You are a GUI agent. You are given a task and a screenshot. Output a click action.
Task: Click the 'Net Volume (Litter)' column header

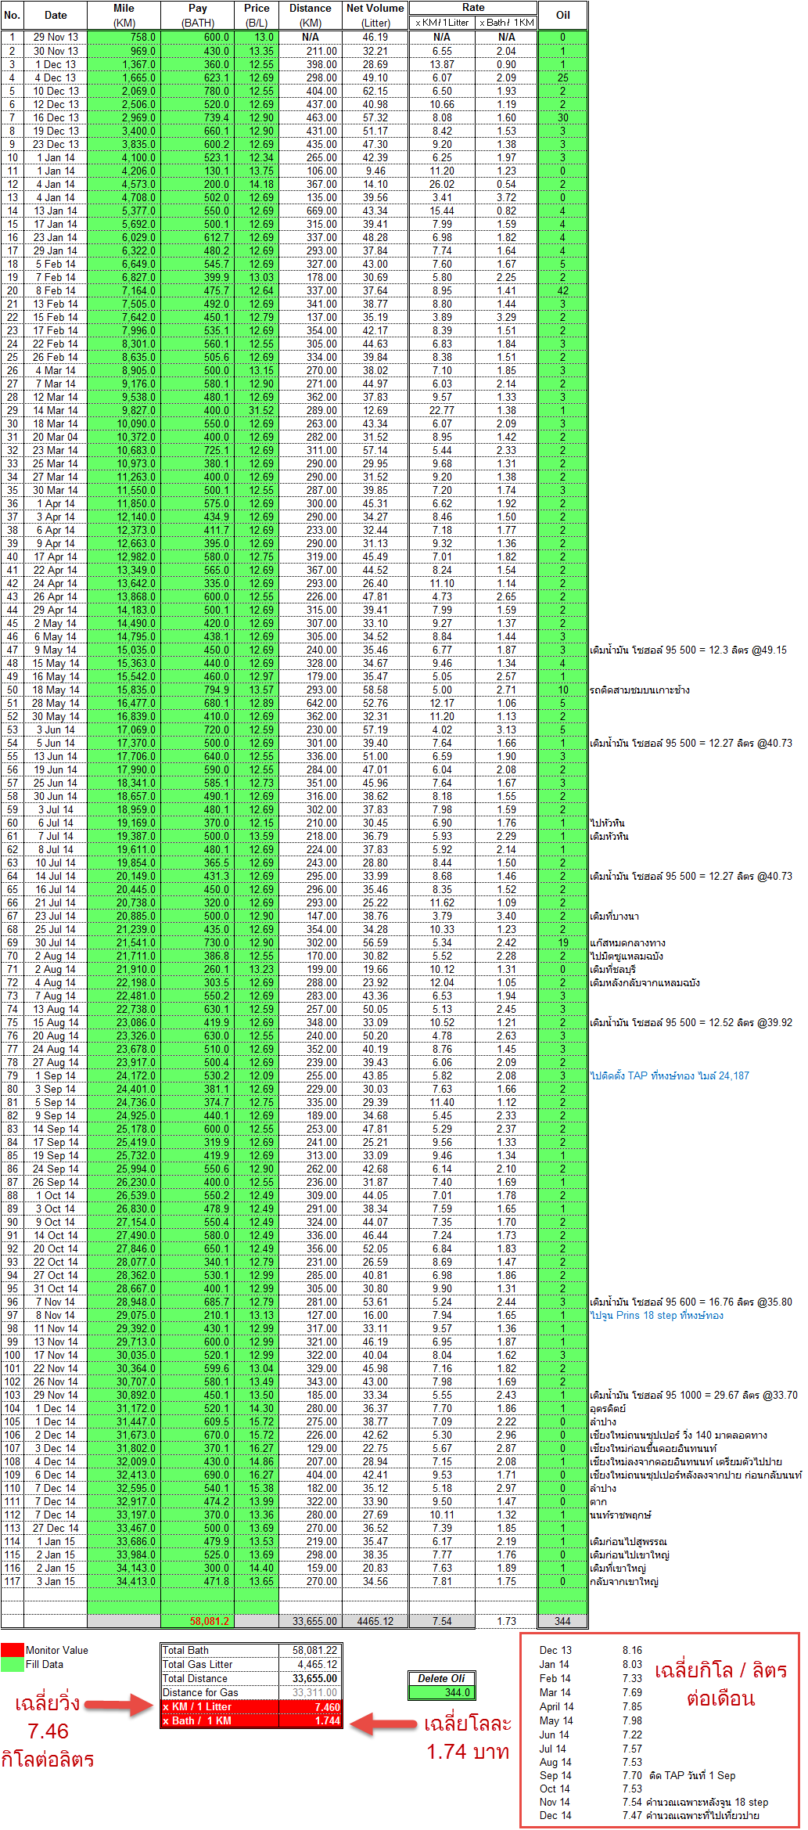pyautogui.click(x=375, y=15)
